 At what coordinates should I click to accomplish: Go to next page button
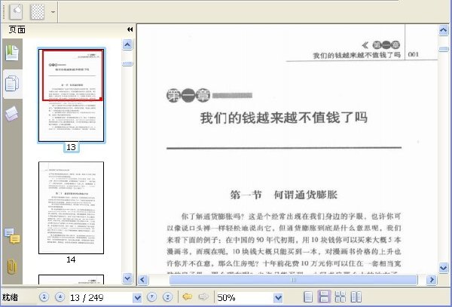(x=152, y=297)
